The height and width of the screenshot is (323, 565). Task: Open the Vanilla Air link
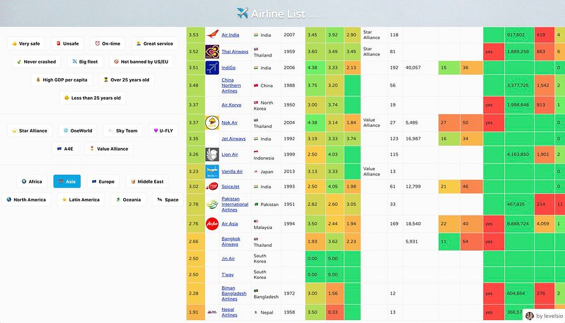tap(232, 171)
